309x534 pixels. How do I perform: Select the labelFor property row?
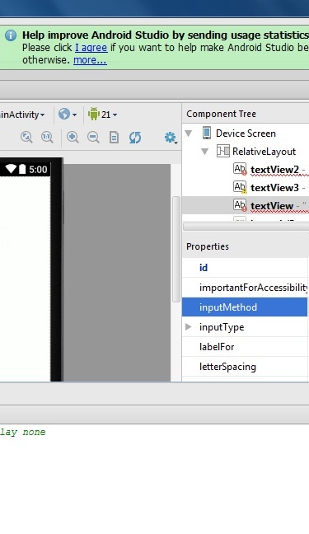(245, 347)
